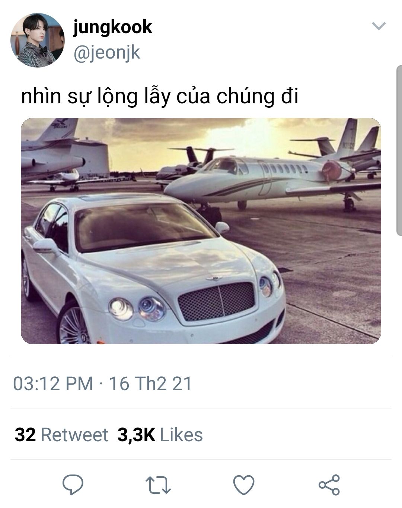Image resolution: width=402 pixels, height=508 pixels.
Task: Open the @jeonjk handle profile
Action: coord(106,53)
